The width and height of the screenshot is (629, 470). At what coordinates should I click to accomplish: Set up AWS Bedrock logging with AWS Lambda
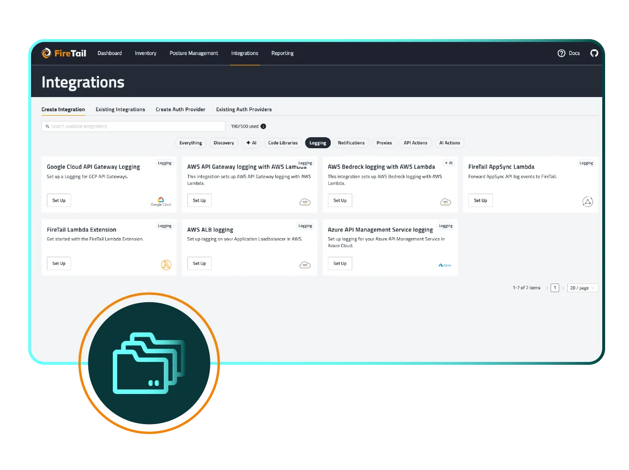pyautogui.click(x=340, y=200)
